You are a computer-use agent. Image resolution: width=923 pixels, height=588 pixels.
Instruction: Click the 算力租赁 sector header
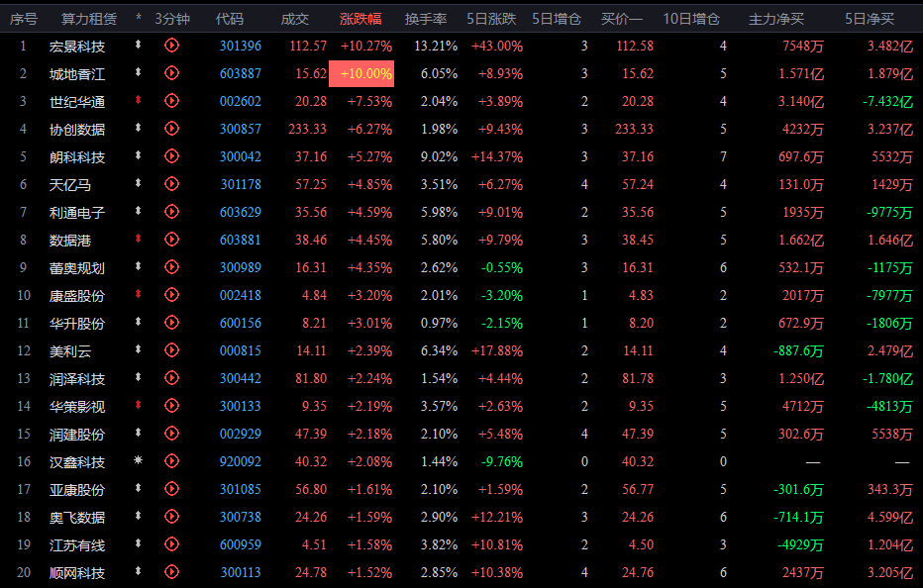[89, 19]
